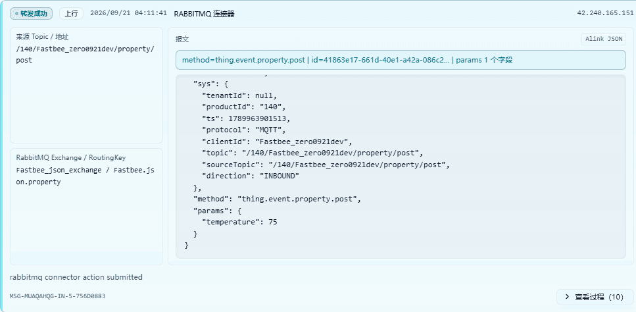Click the "ts": 1789963901513 line
Viewport: 636px width, 312px height.
coord(246,118)
